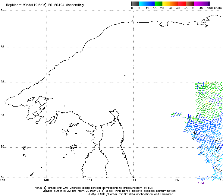223x196 pixels.
Task: Click the map title 'Rapidsact Winds(12.5KM) 20160424 descending'
Action: click(45, 5)
